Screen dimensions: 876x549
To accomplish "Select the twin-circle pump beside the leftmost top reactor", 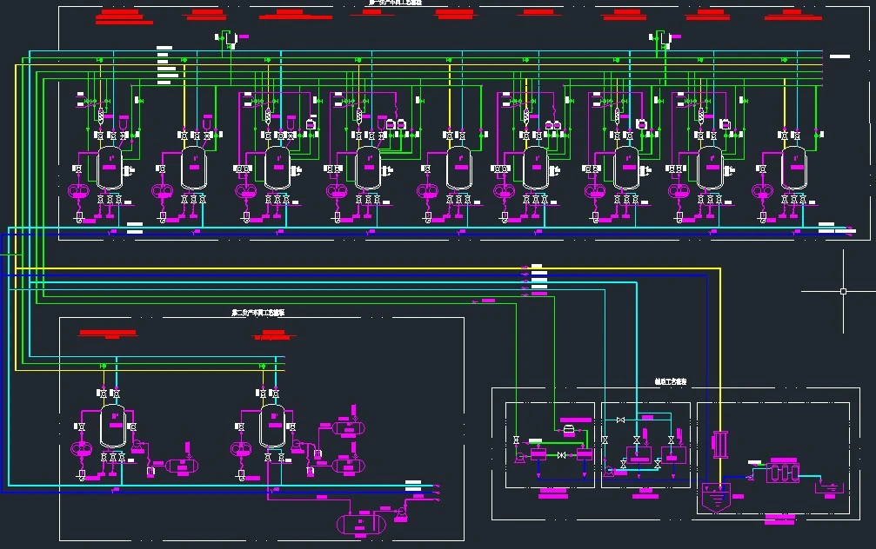I will [77, 191].
